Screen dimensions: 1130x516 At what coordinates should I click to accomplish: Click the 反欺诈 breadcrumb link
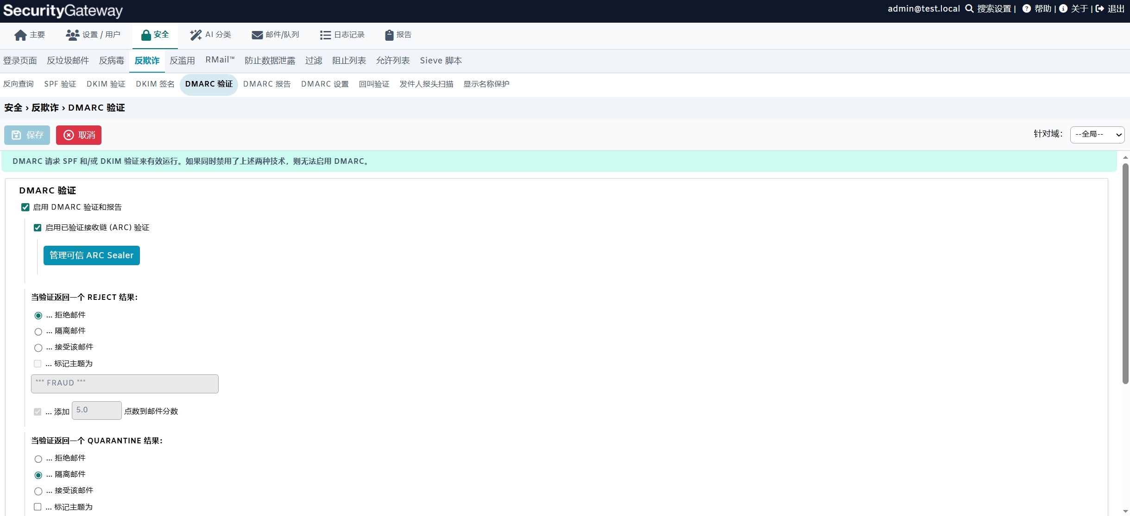(x=45, y=108)
